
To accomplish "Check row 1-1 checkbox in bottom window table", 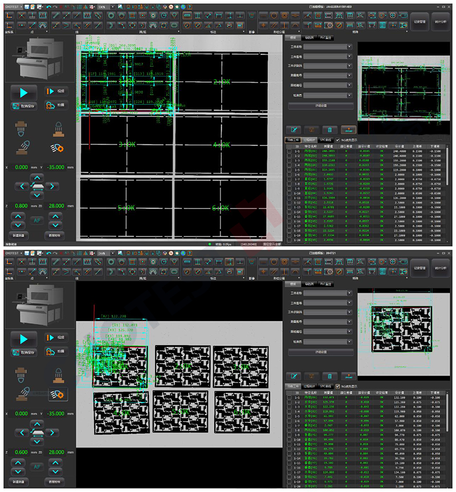I will pyautogui.click(x=289, y=397).
